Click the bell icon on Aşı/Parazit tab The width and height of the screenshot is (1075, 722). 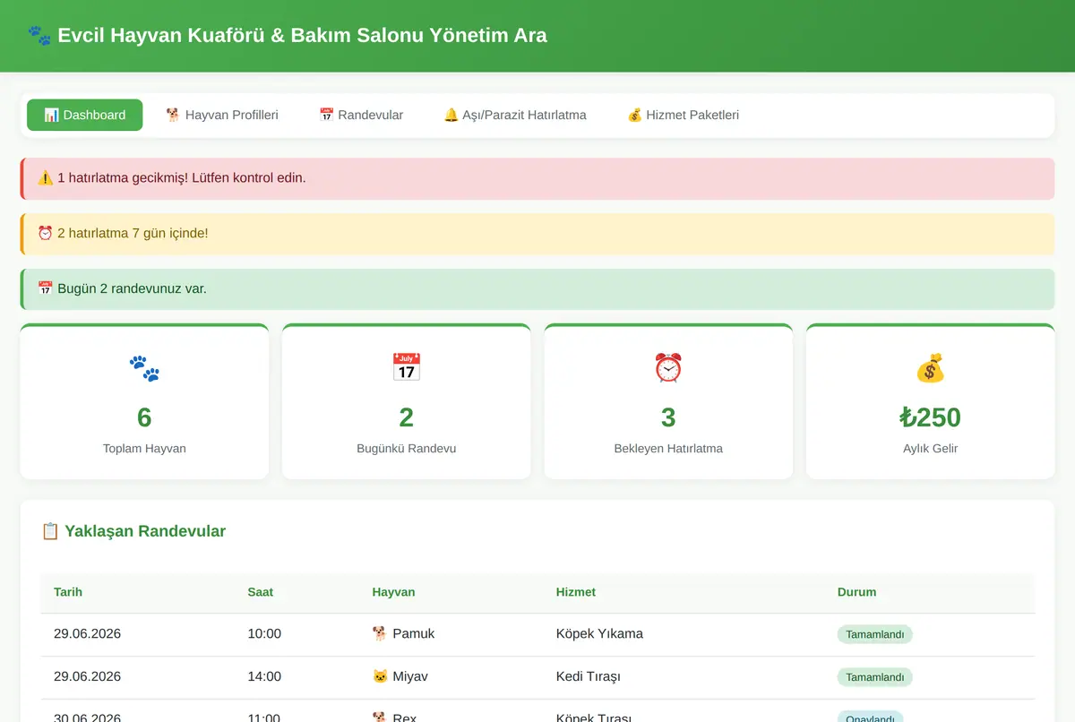pos(451,115)
